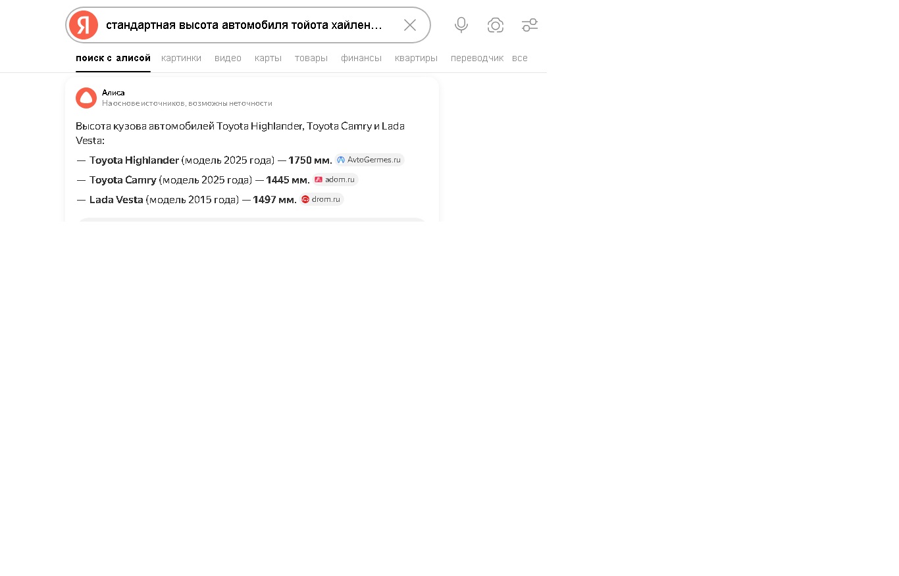The width and height of the screenshot is (899, 576).
Task: Open the drom.ru source chip
Action: pyautogui.click(x=321, y=199)
